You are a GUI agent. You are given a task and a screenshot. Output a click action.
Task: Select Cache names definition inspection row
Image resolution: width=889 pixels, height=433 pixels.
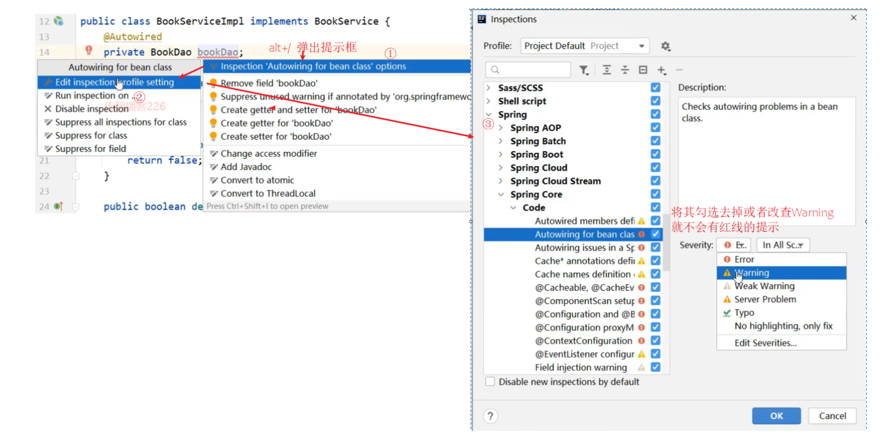point(573,274)
